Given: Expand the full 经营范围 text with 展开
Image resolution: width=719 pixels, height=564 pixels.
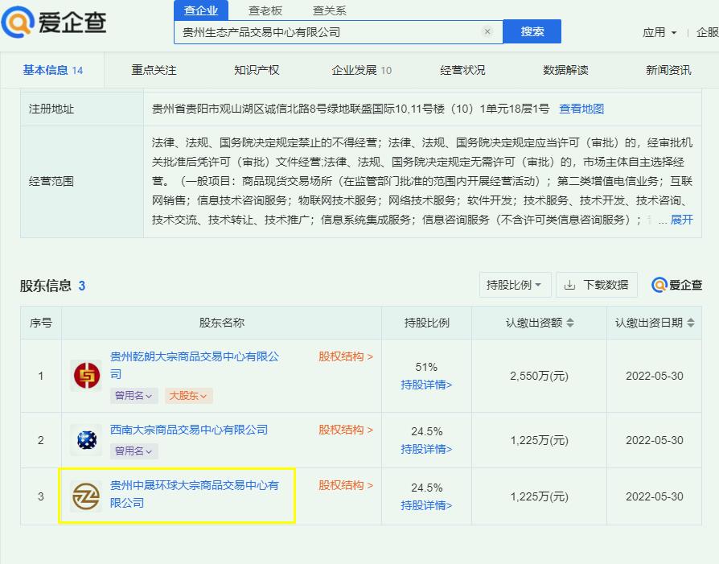Looking at the screenshot, I should (681, 220).
